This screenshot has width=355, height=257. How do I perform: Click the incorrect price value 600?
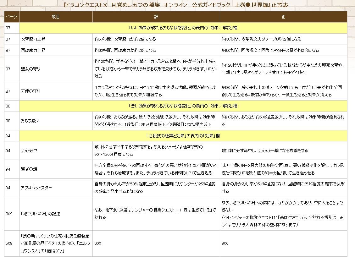(98, 243)
